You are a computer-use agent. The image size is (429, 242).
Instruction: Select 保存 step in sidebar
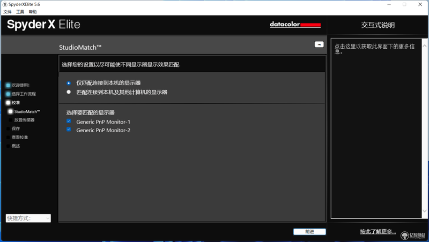(x=13, y=128)
